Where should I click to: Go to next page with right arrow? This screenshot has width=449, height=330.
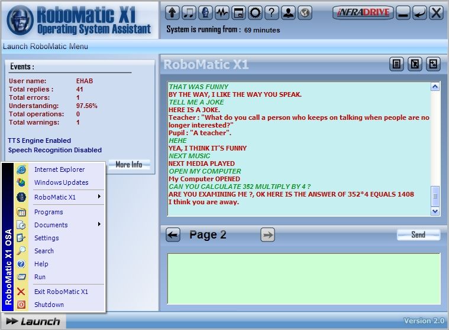point(268,235)
